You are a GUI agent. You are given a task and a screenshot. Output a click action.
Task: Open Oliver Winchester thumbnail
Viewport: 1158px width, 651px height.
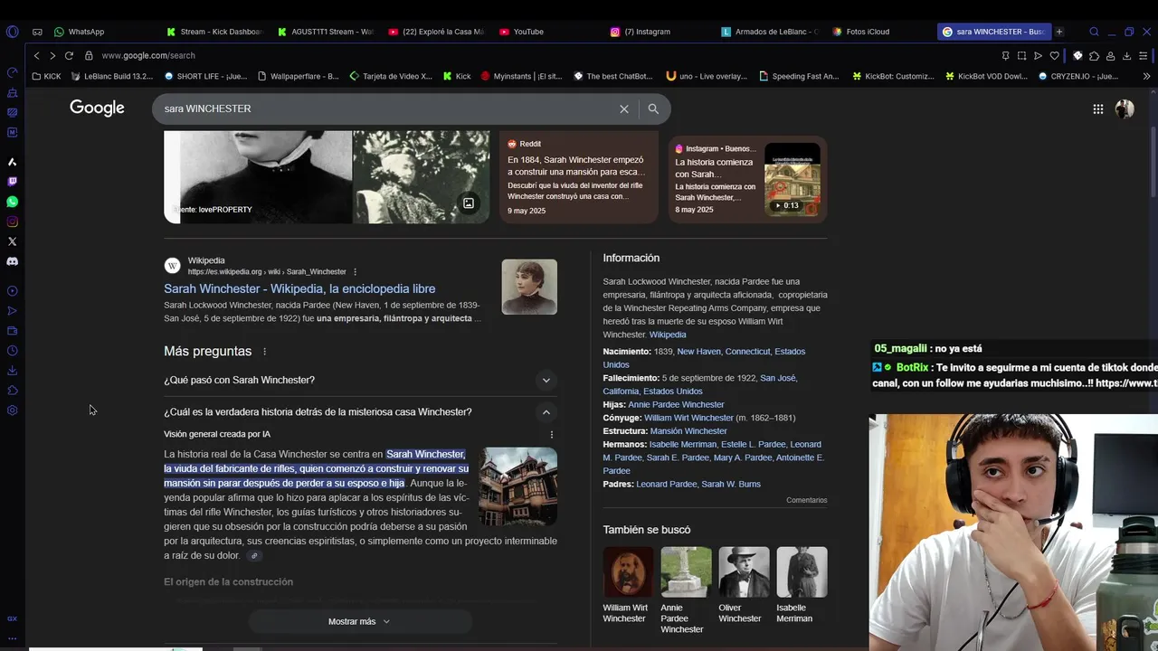(x=744, y=572)
